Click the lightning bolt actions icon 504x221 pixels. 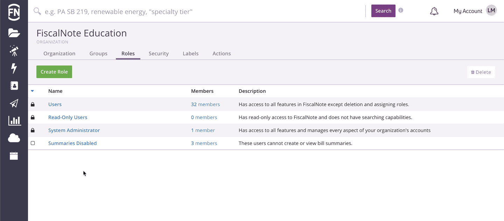14,68
